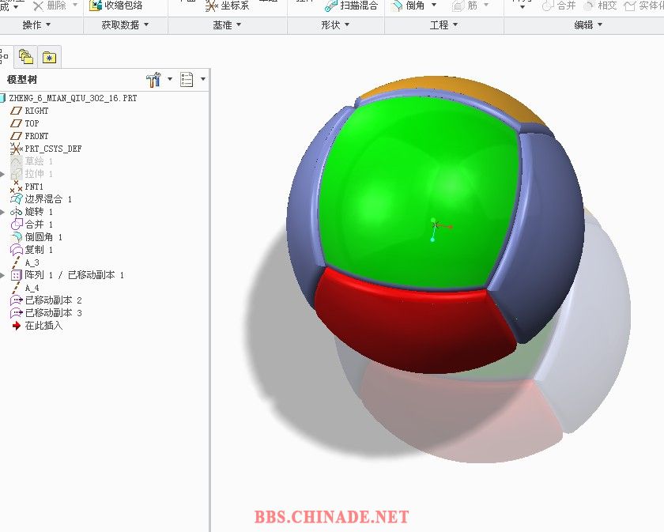Open the 操作 group dropdown
The image size is (664, 532).
36,25
